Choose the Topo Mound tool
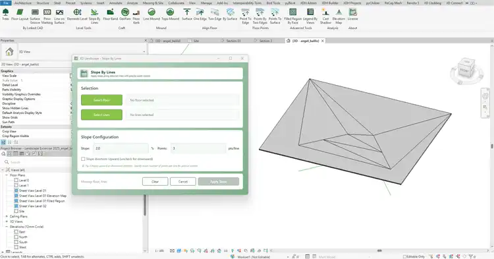Image resolution: width=494 pixels, height=259 pixels. click(170, 14)
